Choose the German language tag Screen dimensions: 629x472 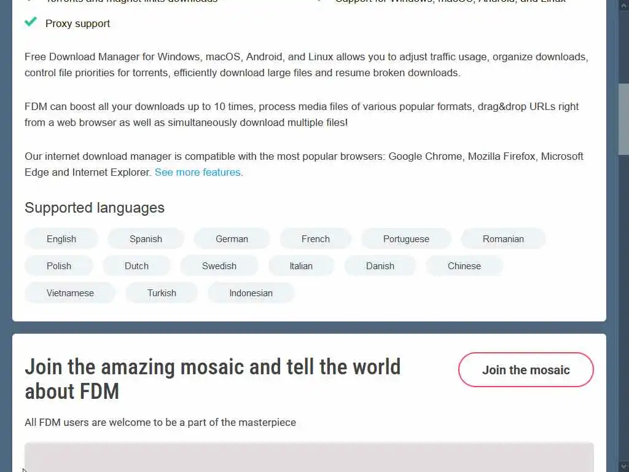point(232,239)
